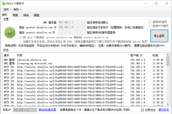Image resolution: width=172 pixels, height=114 pixels.
Task: Toggle the xbox 下载地址 redirect checkbox
Action: tap(21, 38)
